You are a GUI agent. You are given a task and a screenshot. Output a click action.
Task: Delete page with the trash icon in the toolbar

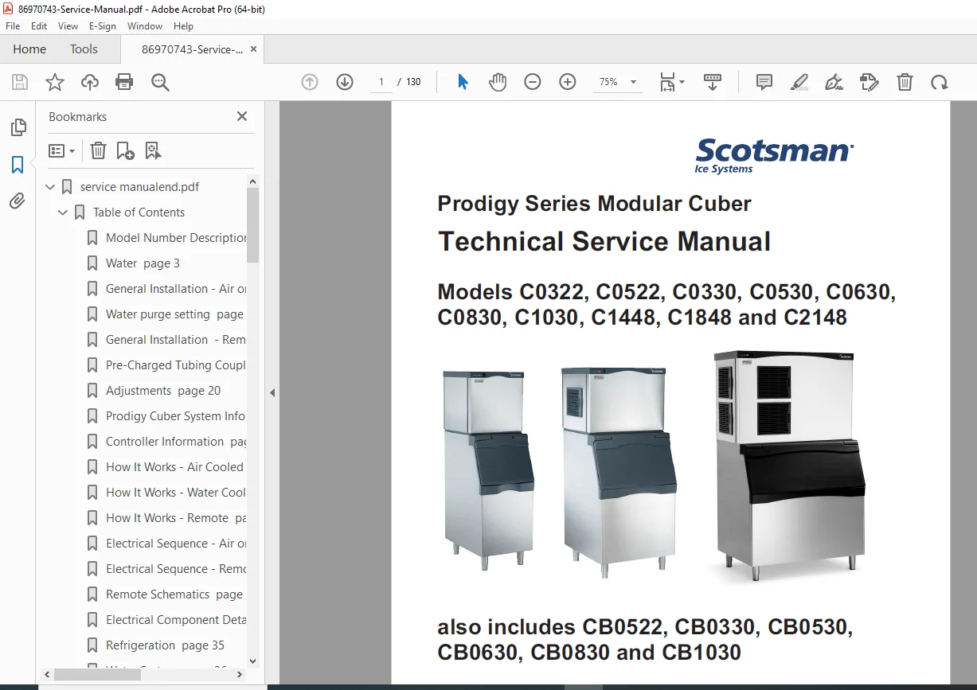pos(905,82)
